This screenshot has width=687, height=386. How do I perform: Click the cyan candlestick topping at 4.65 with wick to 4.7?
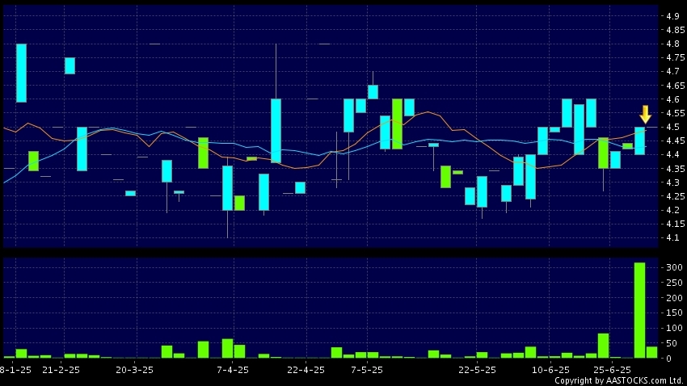click(373, 92)
